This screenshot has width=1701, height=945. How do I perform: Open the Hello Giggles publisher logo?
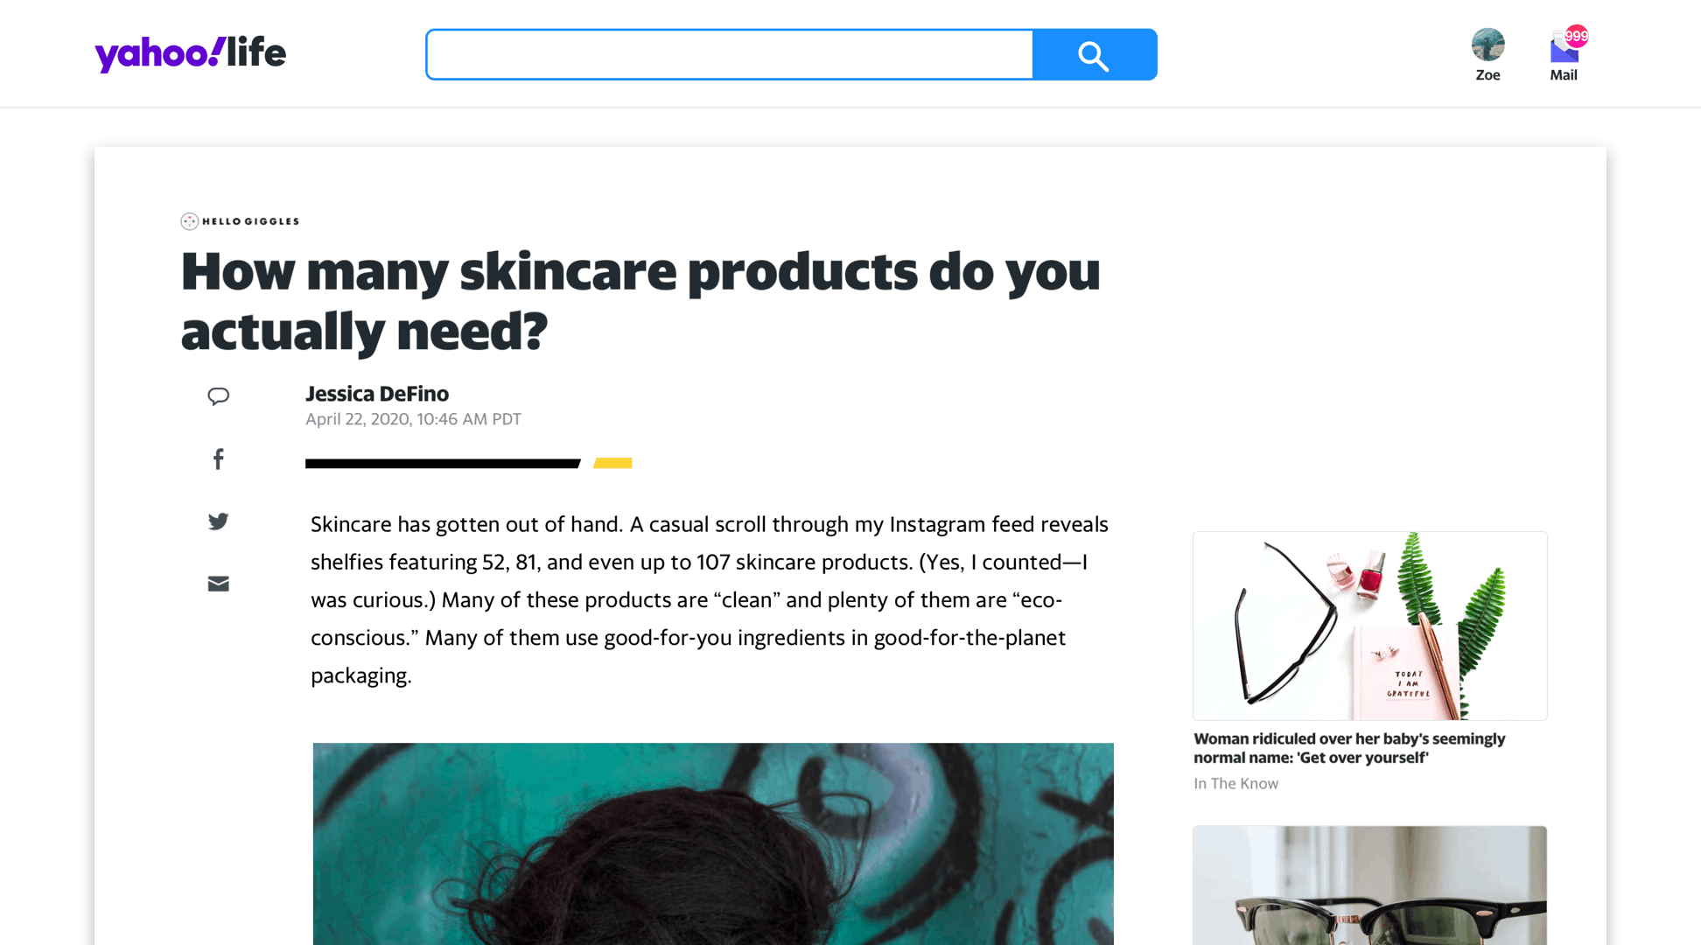240,221
